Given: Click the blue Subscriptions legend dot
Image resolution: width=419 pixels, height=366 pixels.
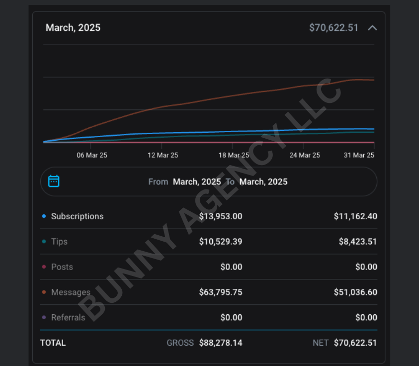Looking at the screenshot, I should [44, 216].
